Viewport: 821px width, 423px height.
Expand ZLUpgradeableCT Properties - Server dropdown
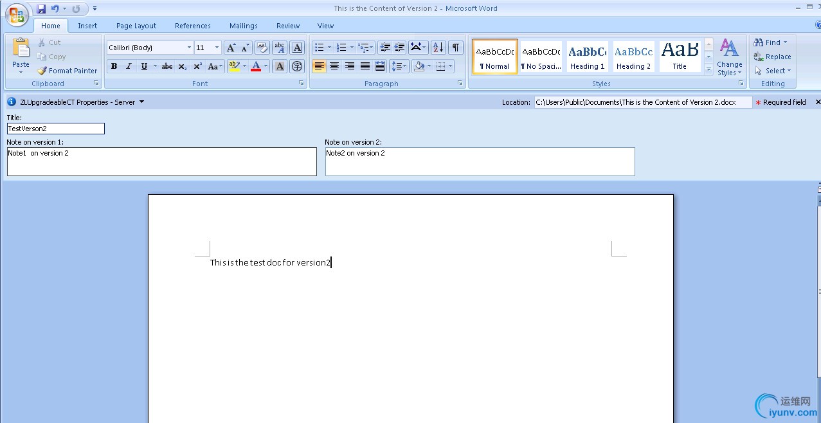(x=141, y=102)
